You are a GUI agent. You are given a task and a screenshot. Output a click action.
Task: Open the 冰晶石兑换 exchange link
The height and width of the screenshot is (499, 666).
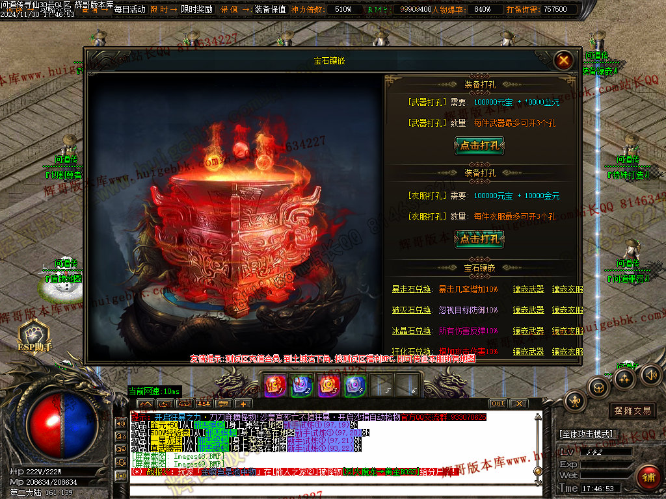[411, 331]
